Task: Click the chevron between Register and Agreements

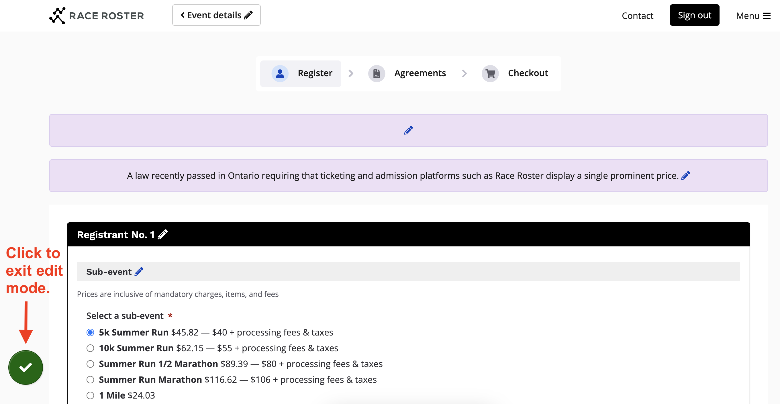Action: (351, 73)
